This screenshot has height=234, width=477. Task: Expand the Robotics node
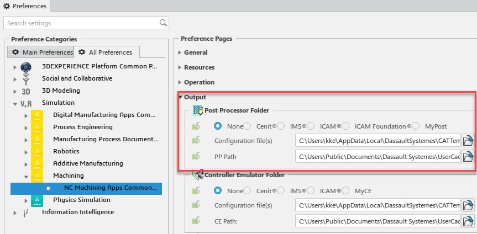pyautogui.click(x=26, y=152)
